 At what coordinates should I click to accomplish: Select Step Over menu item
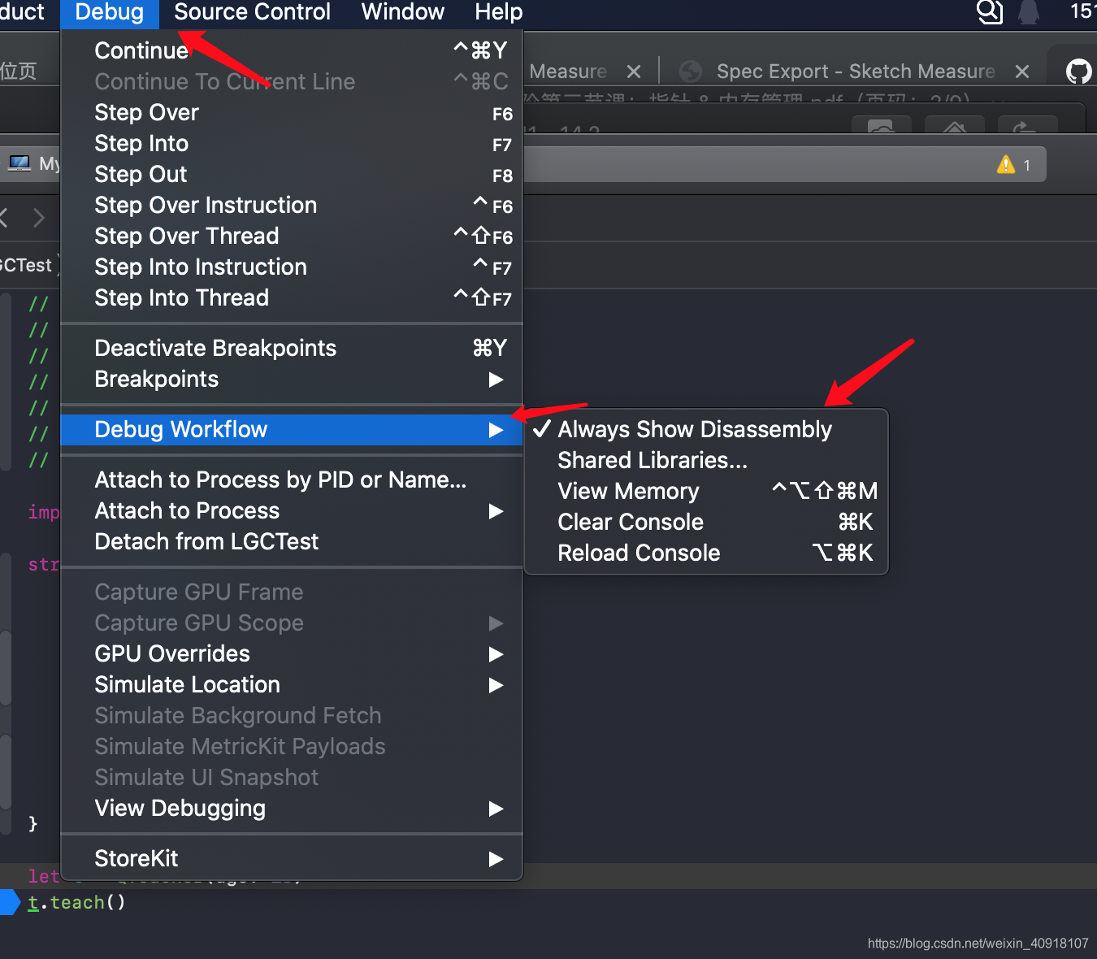[292, 113]
